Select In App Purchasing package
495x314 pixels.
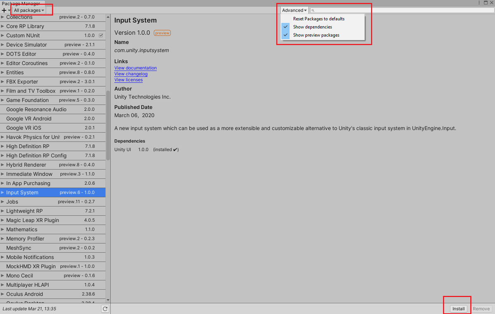tap(53, 183)
